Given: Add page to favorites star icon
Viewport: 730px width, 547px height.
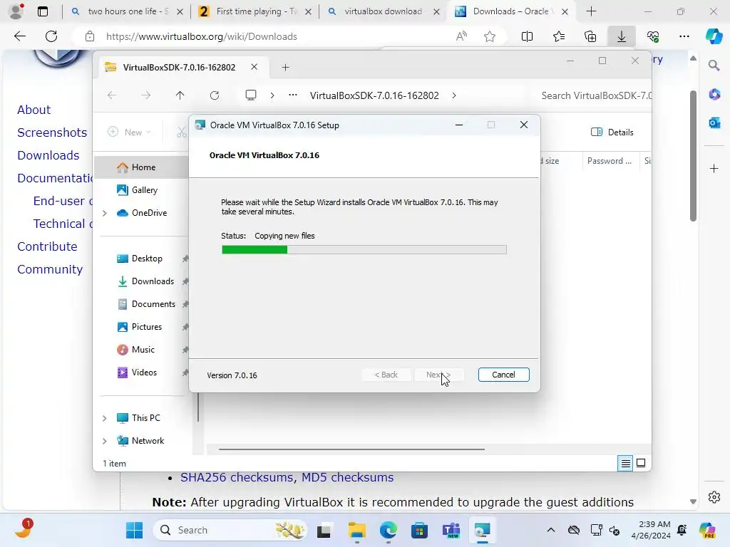Looking at the screenshot, I should click(489, 36).
